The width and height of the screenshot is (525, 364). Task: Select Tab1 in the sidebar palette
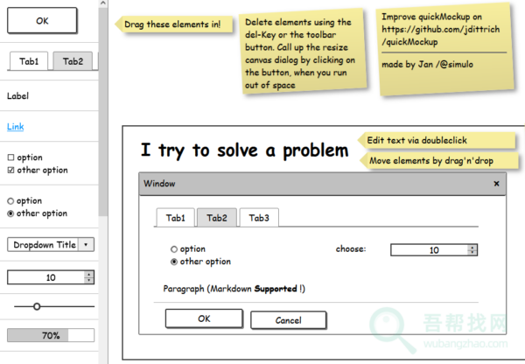(x=30, y=61)
